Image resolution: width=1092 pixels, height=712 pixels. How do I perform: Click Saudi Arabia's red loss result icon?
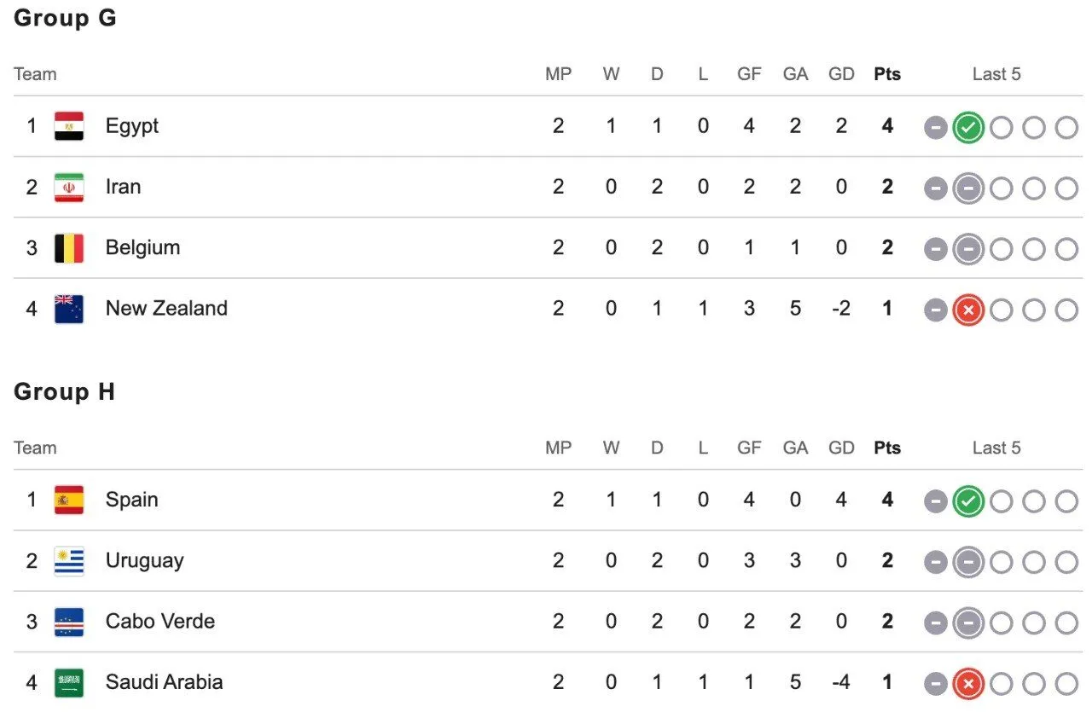point(968,684)
